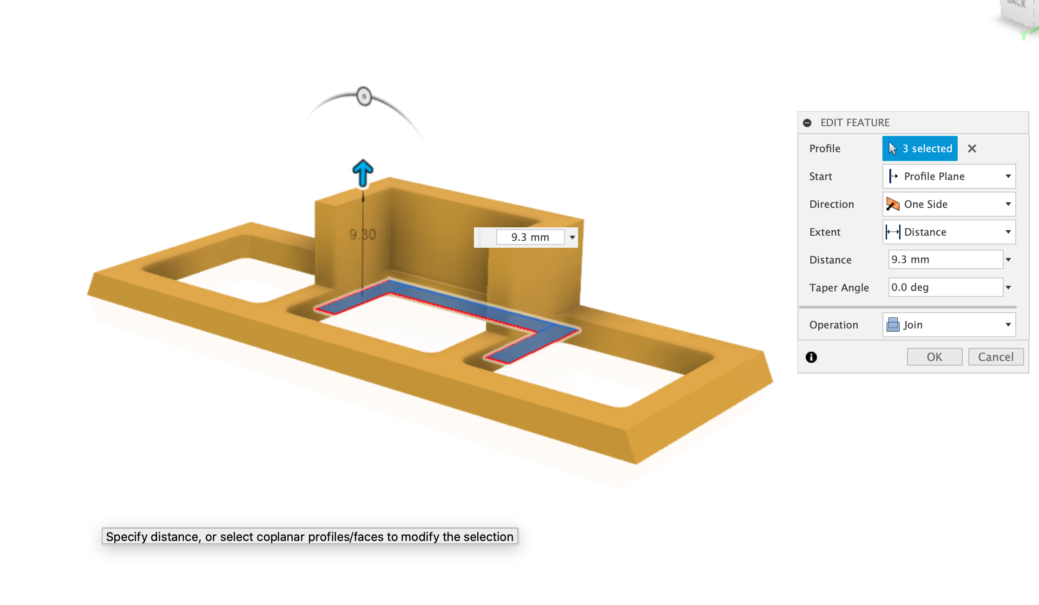The image size is (1039, 605).
Task: Click the 9.30 dimension label on the model
Action: 363,235
